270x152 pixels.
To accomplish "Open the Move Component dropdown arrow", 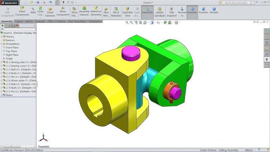I will (x=63, y=18).
